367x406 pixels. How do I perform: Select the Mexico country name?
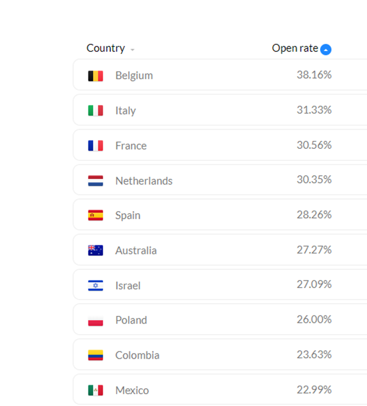tap(132, 390)
